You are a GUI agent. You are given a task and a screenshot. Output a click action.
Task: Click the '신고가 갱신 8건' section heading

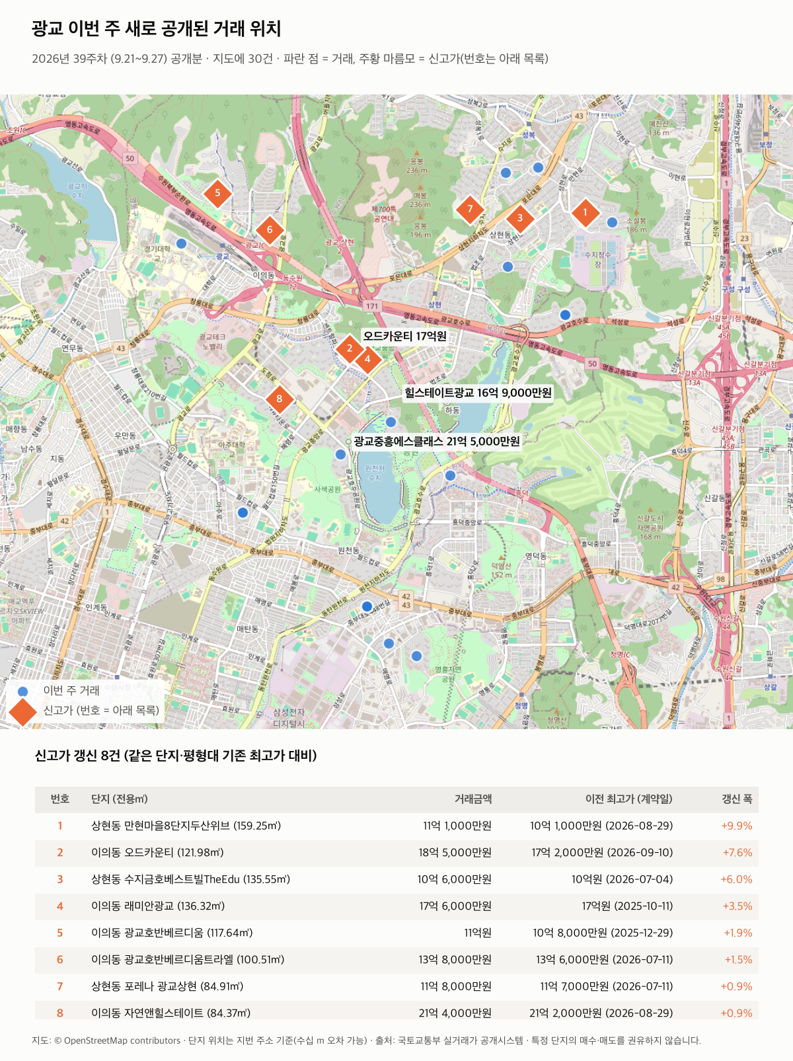[176, 756]
